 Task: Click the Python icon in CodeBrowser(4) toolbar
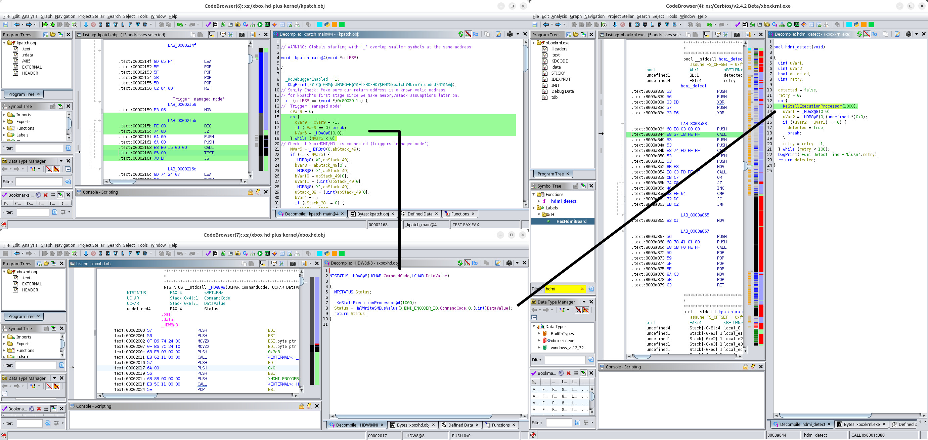click(x=856, y=25)
